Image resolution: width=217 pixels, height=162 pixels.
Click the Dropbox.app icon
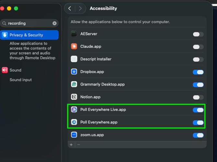74,72
